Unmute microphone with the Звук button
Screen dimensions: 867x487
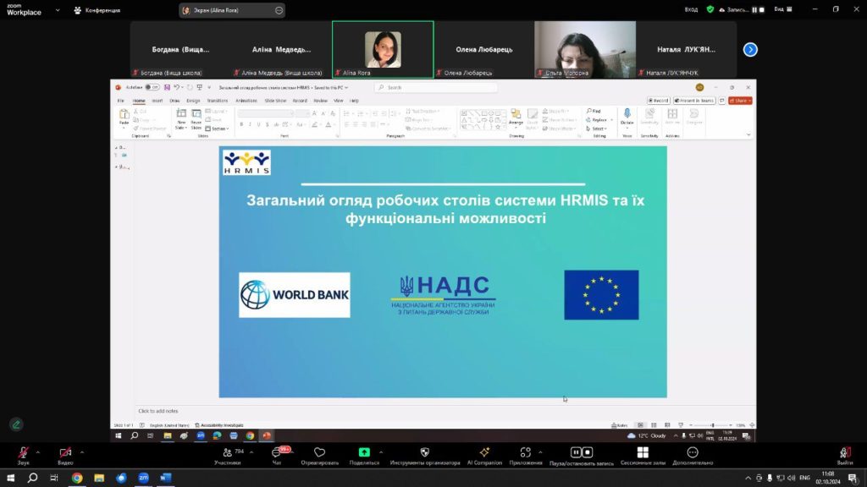23,456
